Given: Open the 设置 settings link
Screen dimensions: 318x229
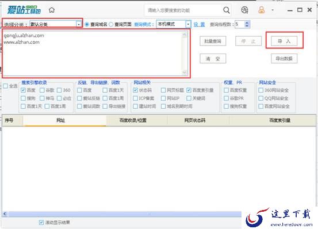Looking at the screenshot, I should (x=199, y=25).
